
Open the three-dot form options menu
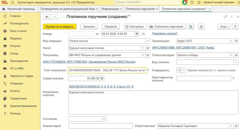pos(232,17)
